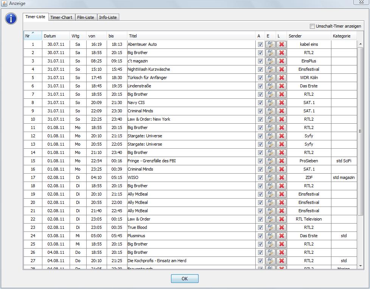Viewport: 370px width, 289px height.
Task: Open the Film-Liste tab
Action: [86, 17]
